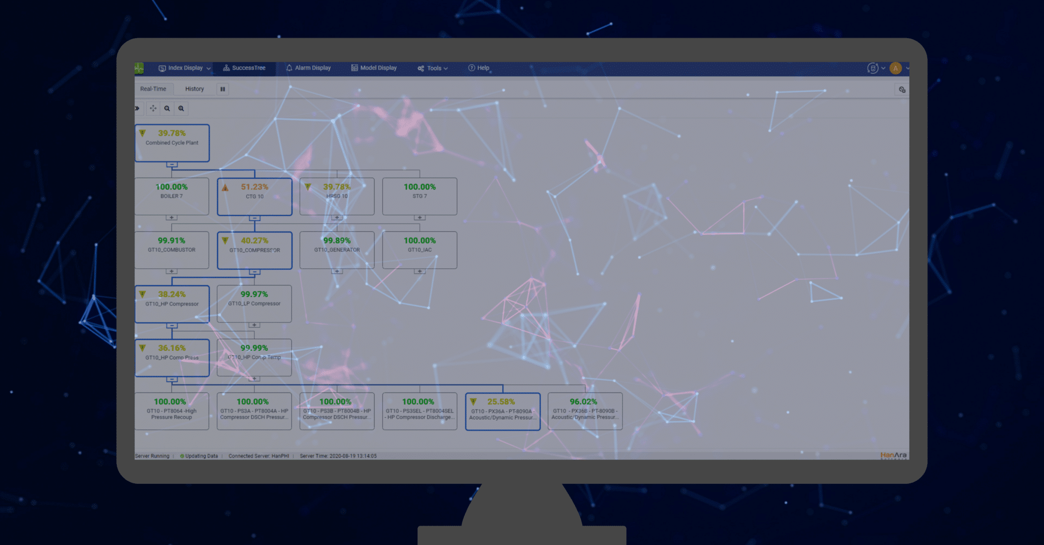Open the circular settings icon in the header

(x=873, y=68)
